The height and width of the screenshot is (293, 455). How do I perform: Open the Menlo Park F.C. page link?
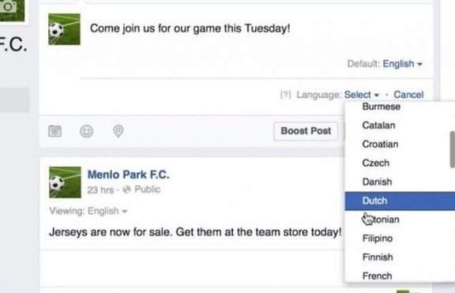click(128, 175)
